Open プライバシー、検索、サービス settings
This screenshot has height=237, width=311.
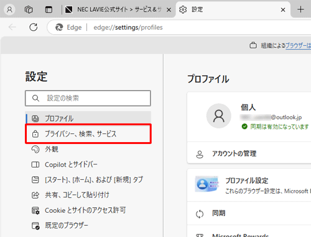coord(88,134)
